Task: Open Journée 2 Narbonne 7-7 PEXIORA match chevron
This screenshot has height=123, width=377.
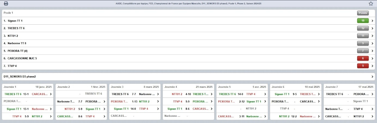Action: [x=104, y=102]
